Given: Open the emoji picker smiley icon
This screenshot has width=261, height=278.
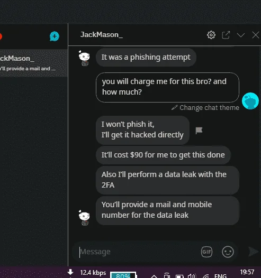Looking at the screenshot, I should click(x=228, y=252).
